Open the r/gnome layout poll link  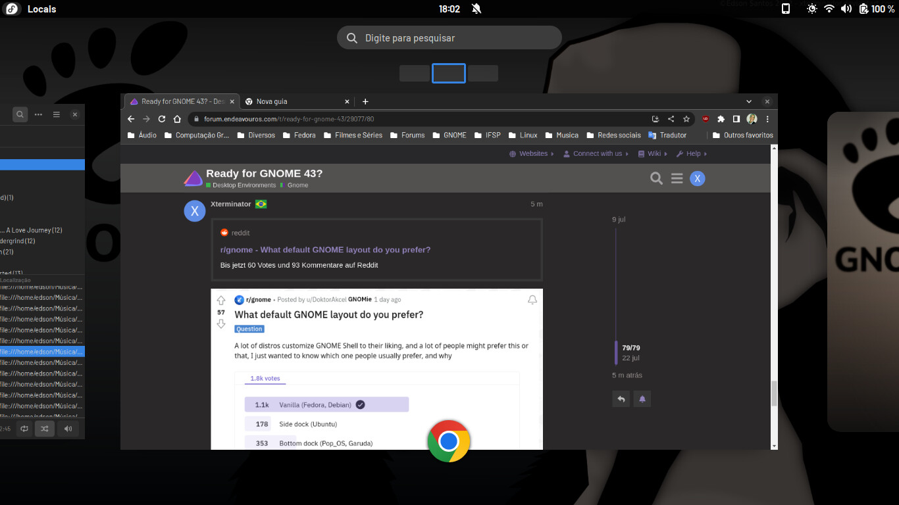[x=325, y=250]
